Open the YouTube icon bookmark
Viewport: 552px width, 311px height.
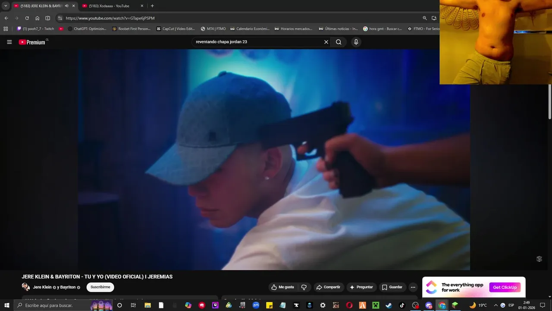coord(61,29)
